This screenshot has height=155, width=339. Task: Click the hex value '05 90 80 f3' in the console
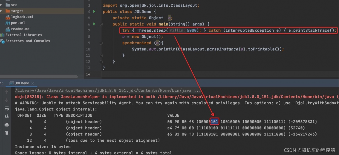[x=181, y=122]
